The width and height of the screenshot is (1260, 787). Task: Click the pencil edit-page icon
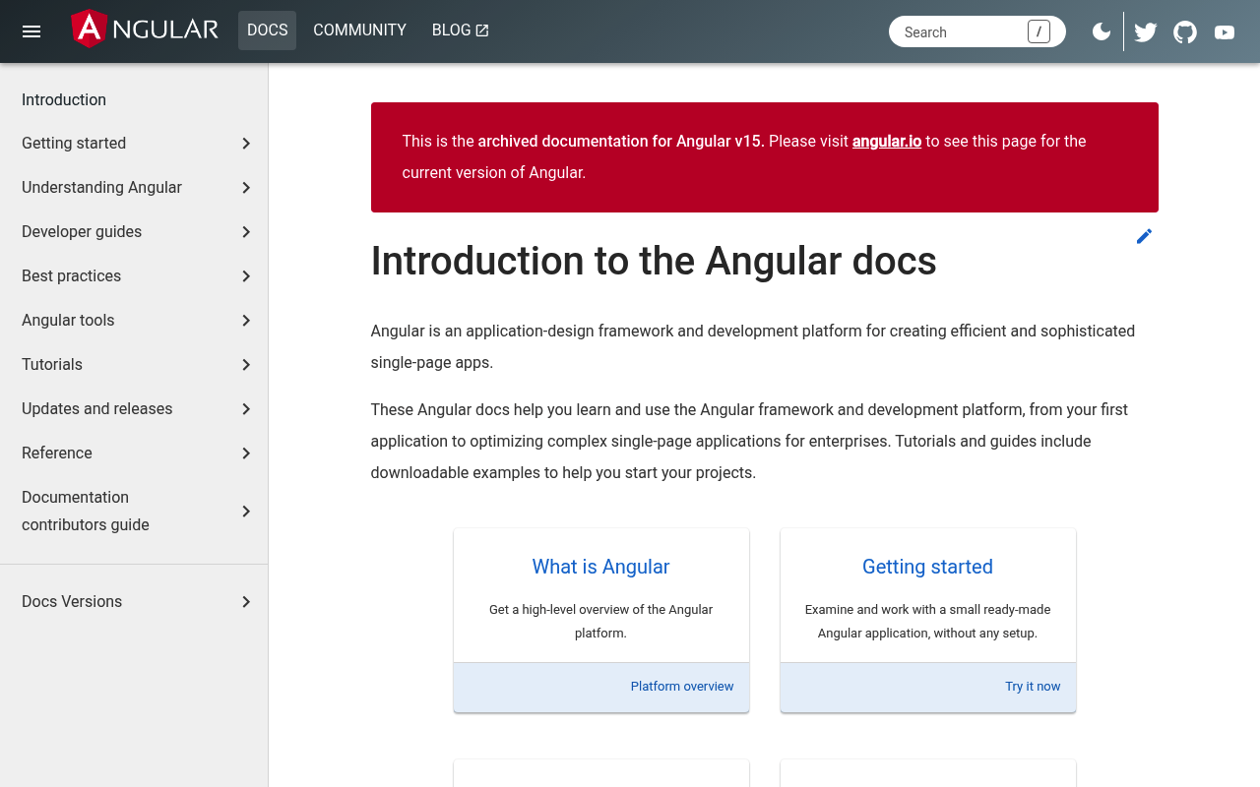[1144, 236]
